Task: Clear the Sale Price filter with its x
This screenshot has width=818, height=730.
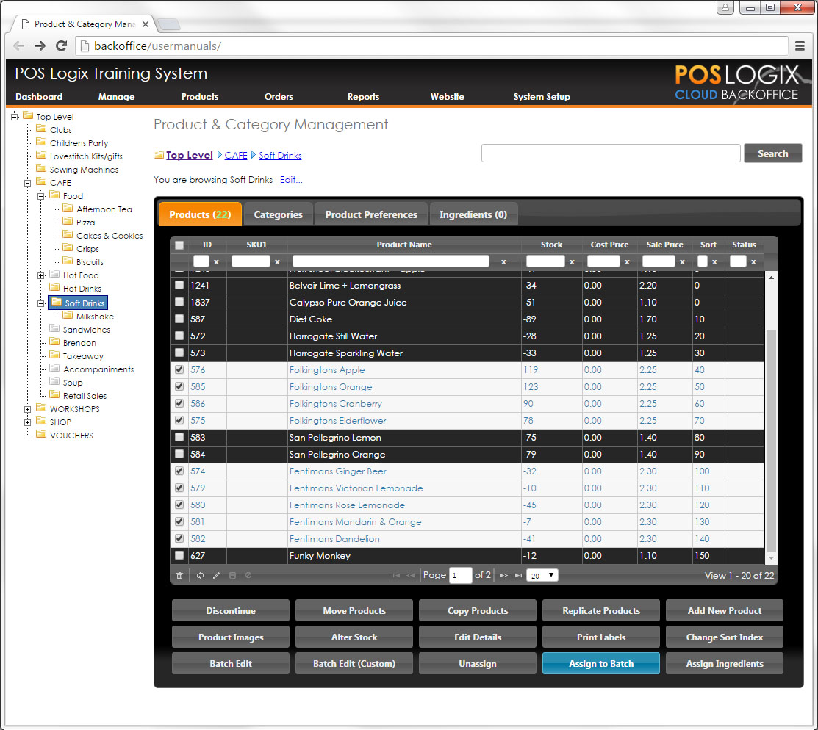Action: (682, 261)
